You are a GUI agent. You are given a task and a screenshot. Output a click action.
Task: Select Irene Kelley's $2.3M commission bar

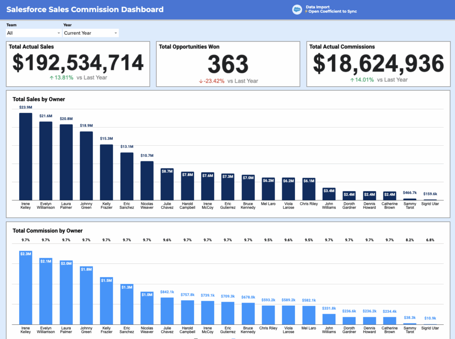[x=25, y=288]
